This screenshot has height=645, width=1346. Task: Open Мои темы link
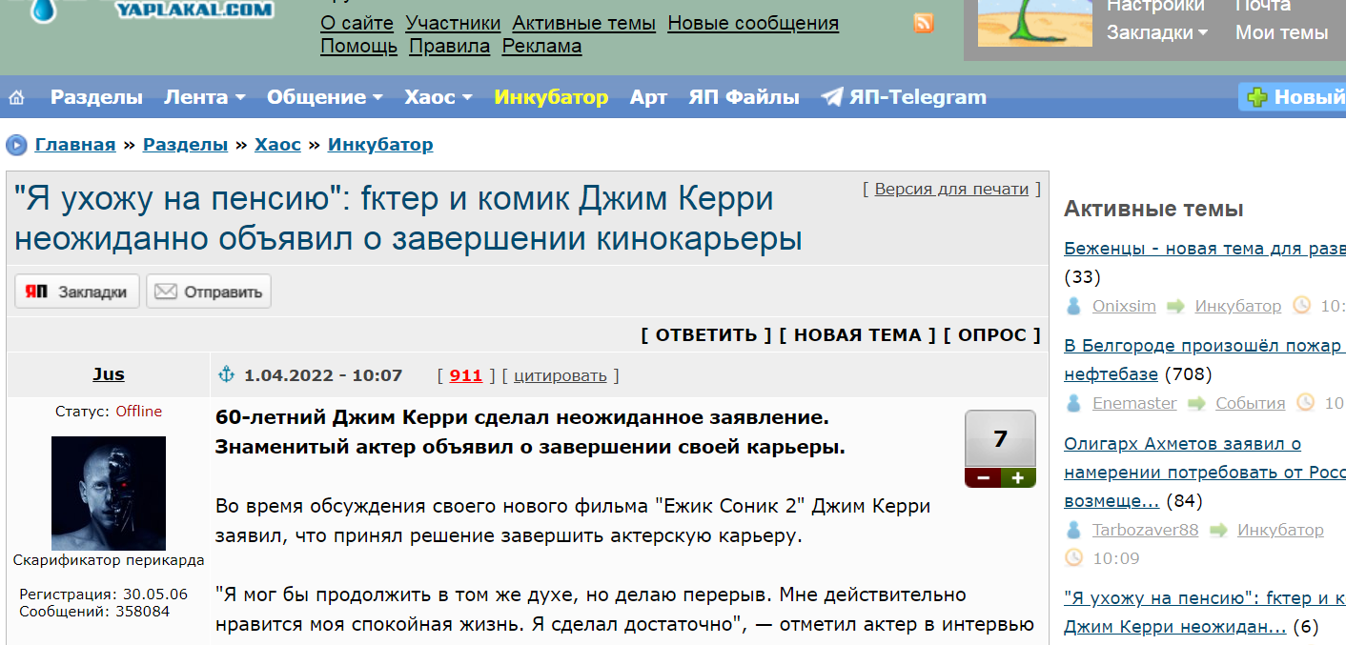click(1281, 32)
